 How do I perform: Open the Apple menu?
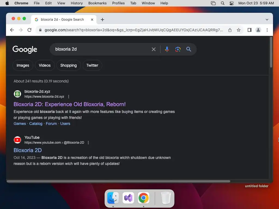coord(7,3)
